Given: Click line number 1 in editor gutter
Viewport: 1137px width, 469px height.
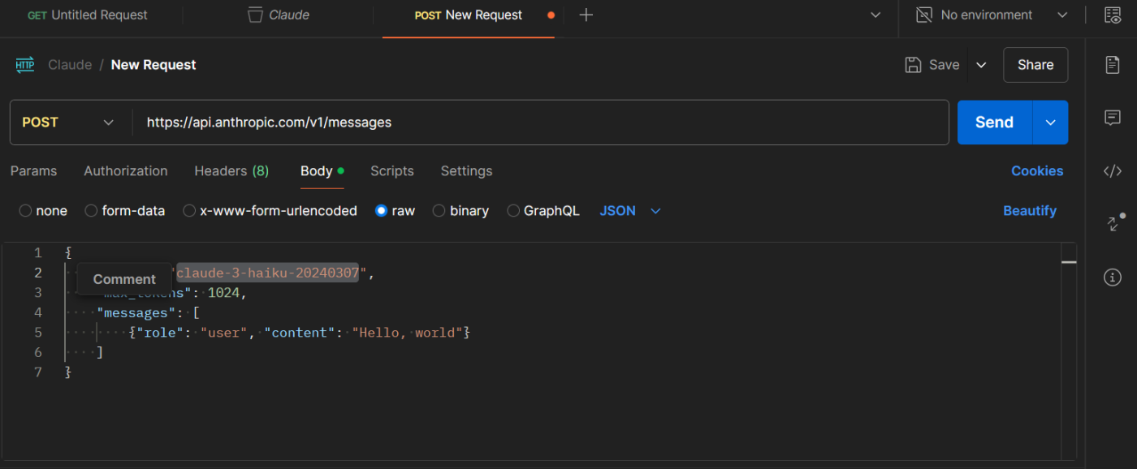Looking at the screenshot, I should tap(37, 253).
